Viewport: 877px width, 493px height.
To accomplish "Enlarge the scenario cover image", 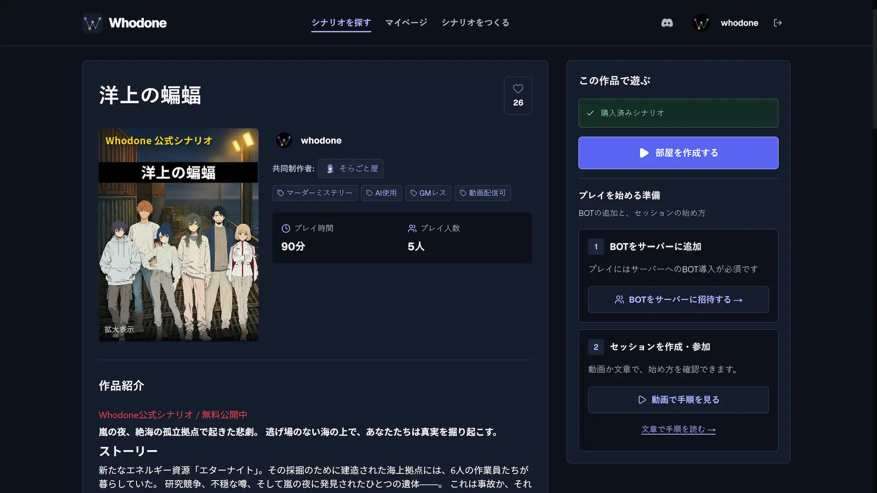I will click(x=179, y=235).
